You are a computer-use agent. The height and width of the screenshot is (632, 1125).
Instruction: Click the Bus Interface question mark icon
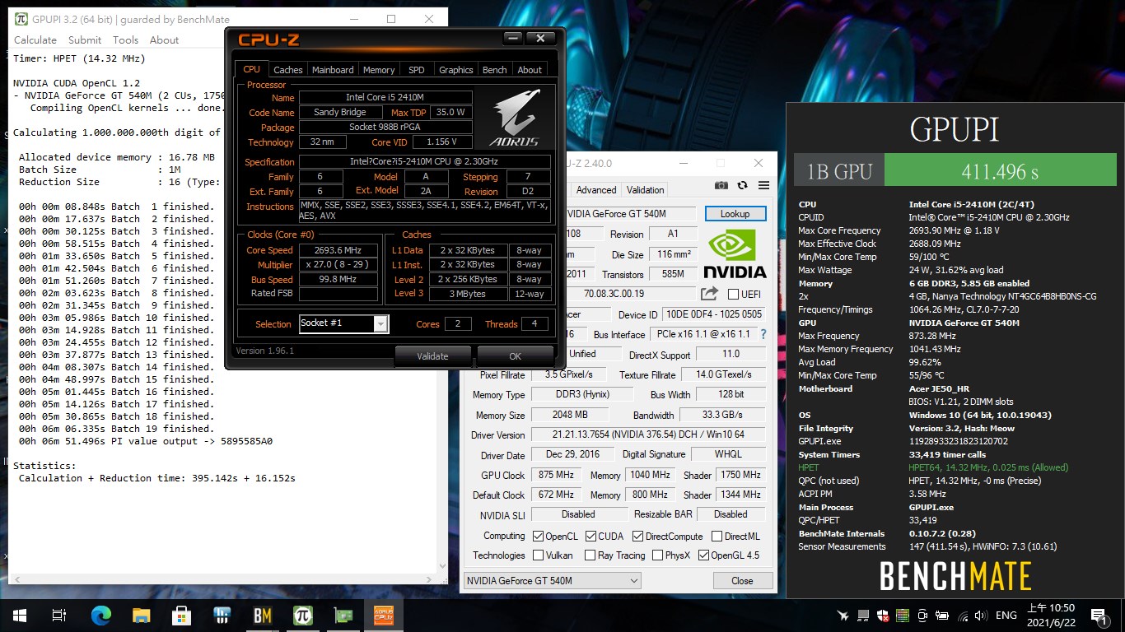point(763,334)
